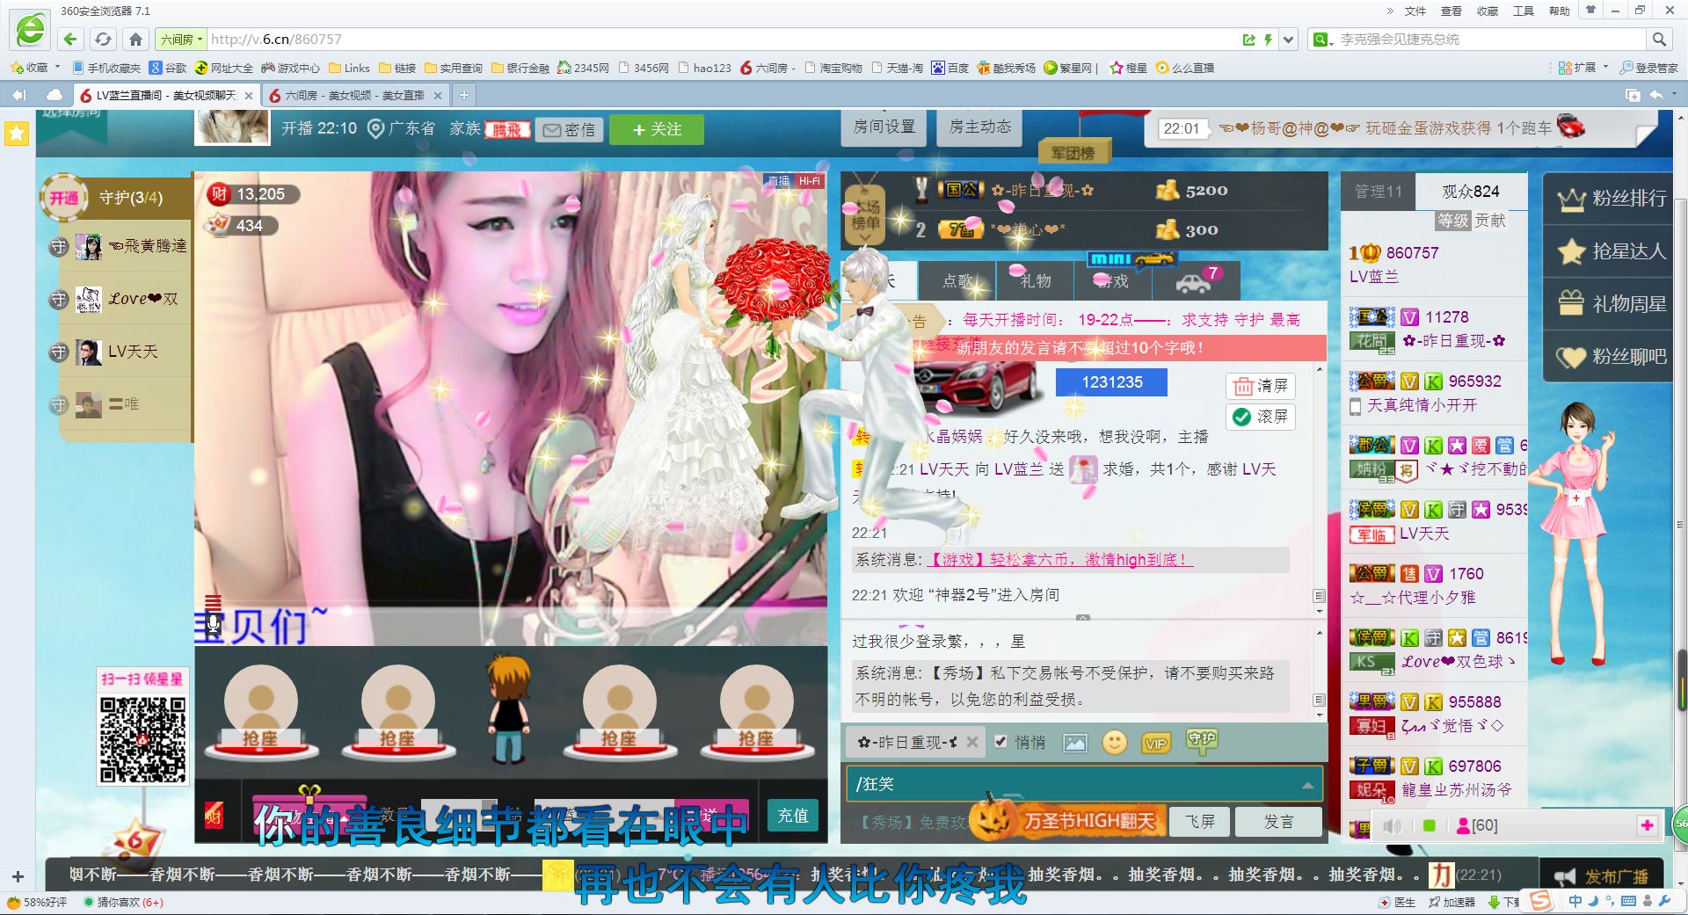The width and height of the screenshot is (1688, 915).
Task: Open the 文件 menu
Action: pyautogui.click(x=1415, y=11)
